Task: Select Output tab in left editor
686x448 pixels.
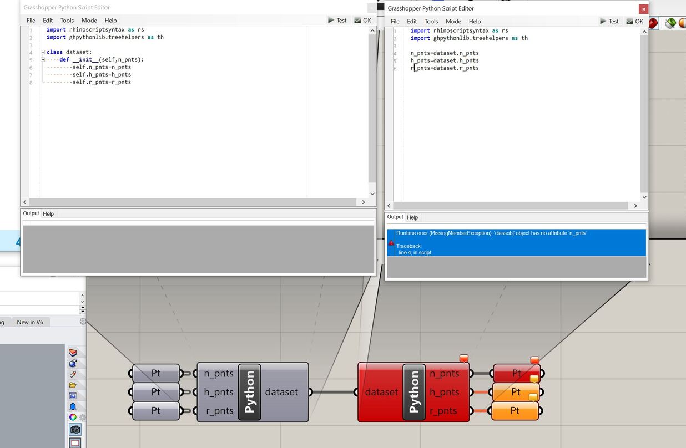Action: 31,213
